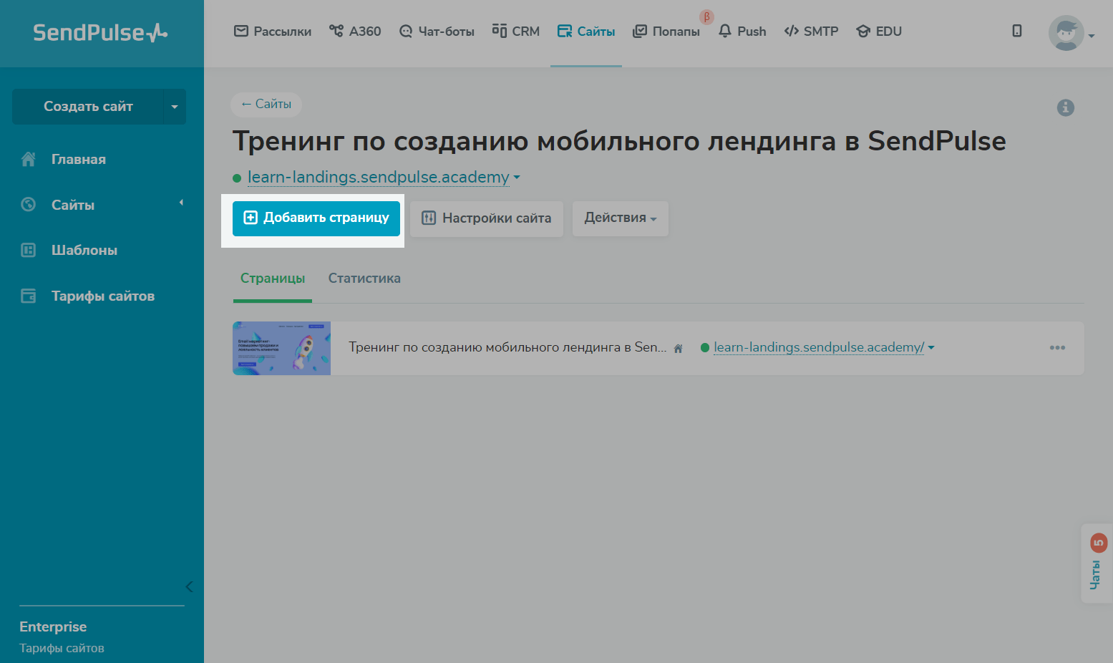
Task: Open the Чаты side panel tab
Action: [1096, 564]
